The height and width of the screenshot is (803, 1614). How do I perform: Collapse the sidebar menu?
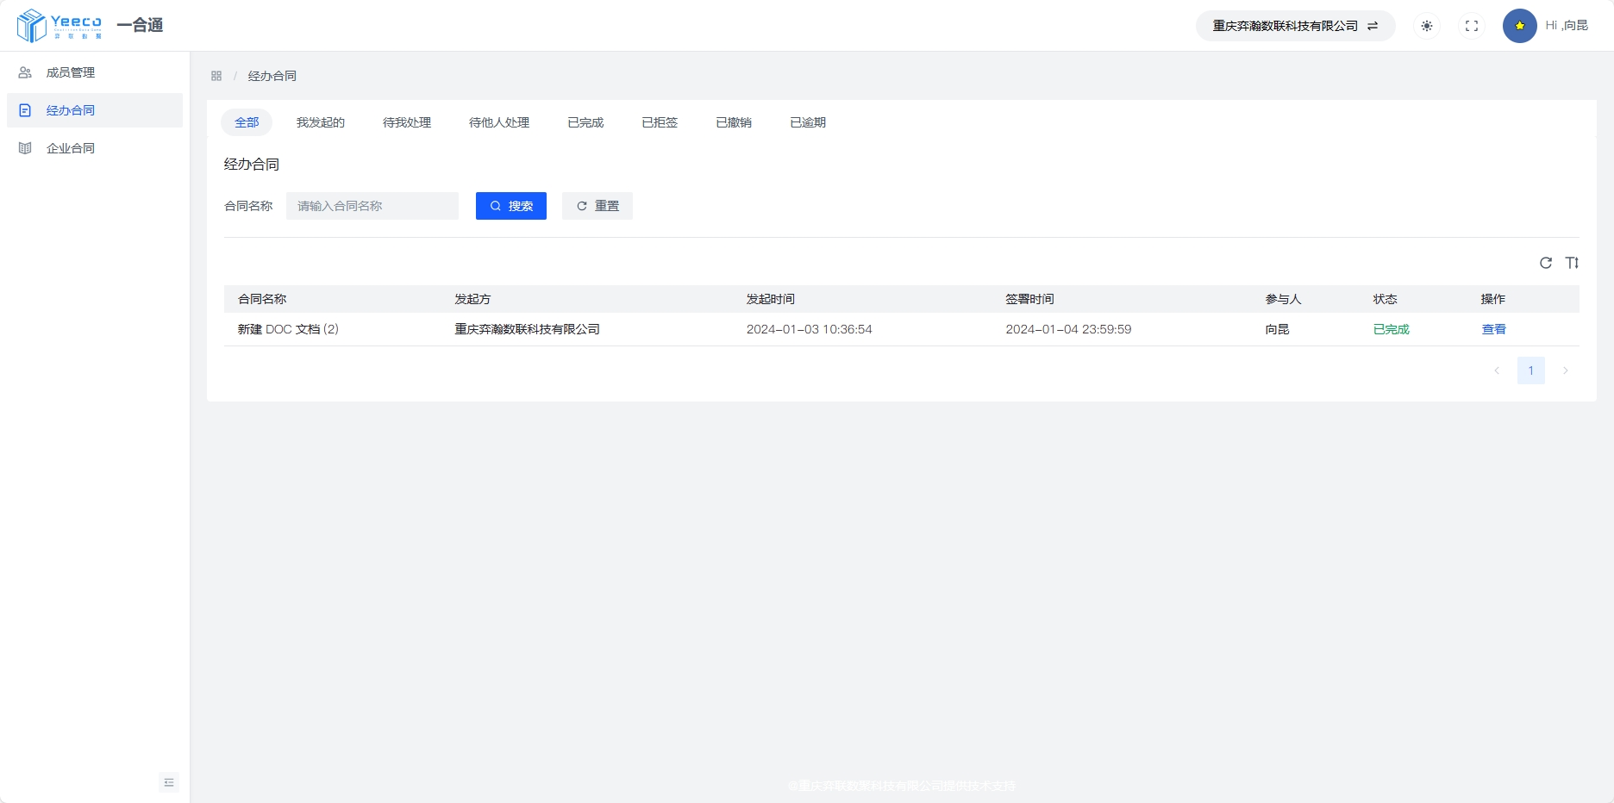169,782
